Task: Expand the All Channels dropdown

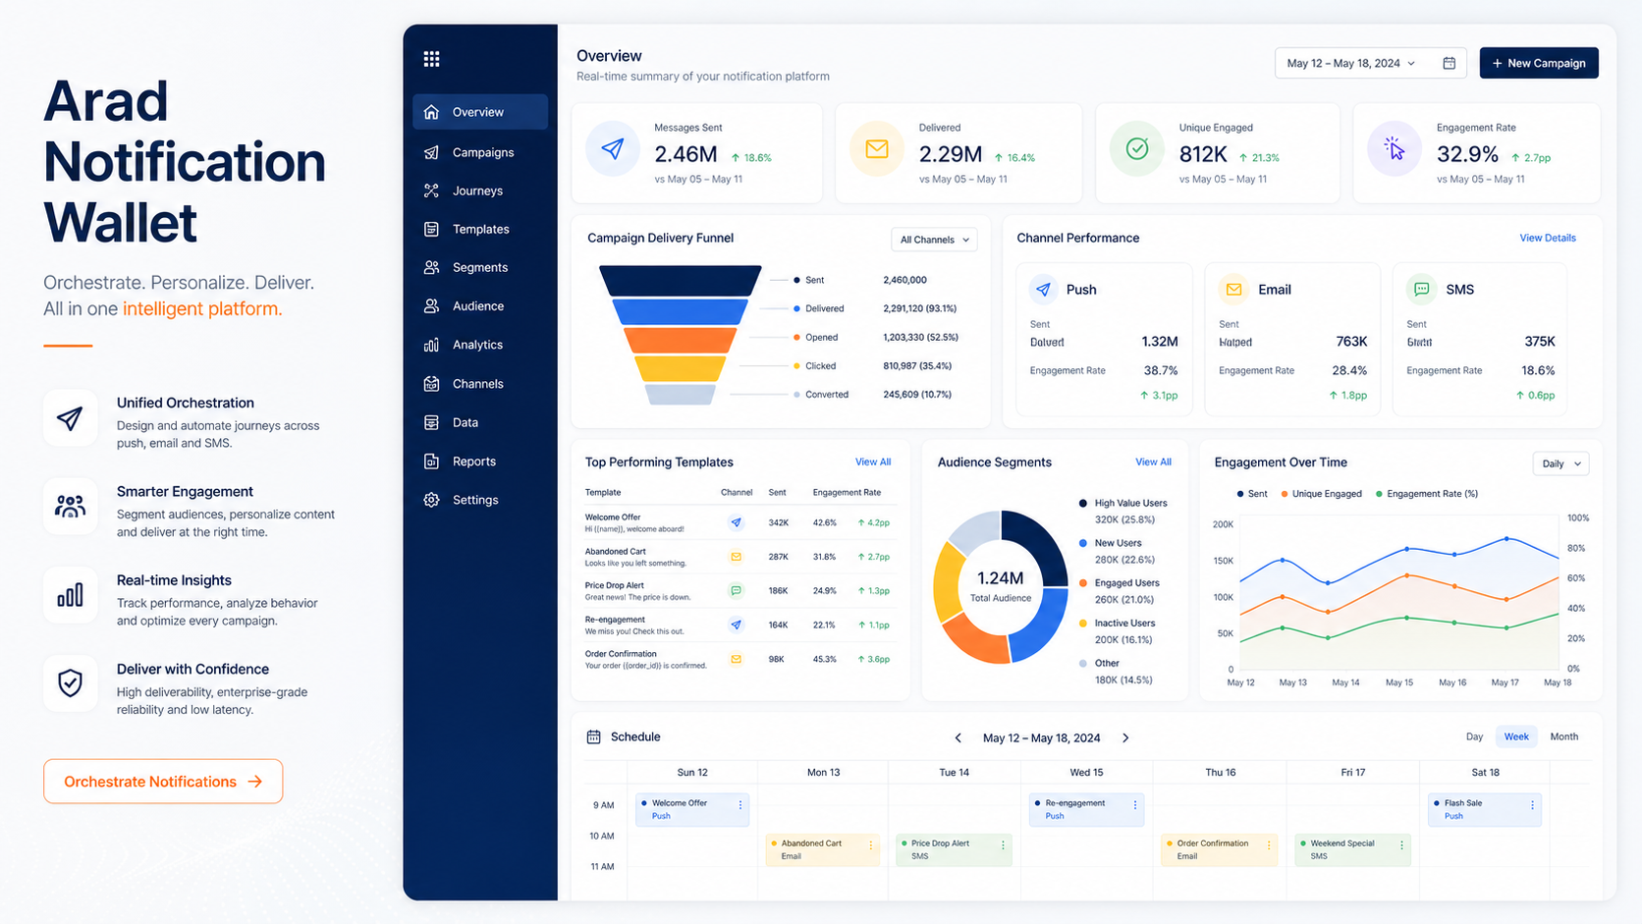Action: tap(934, 240)
